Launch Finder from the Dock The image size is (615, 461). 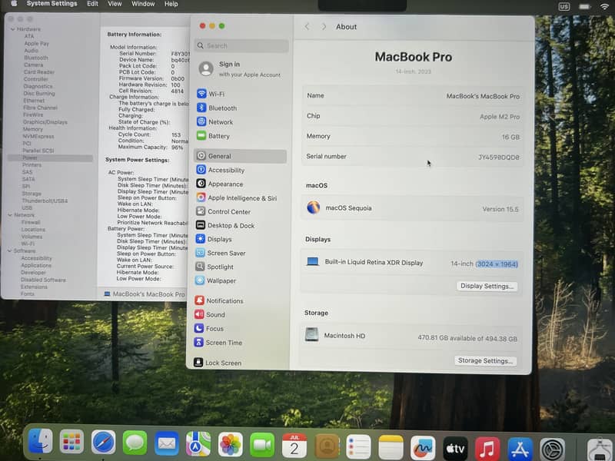40,443
